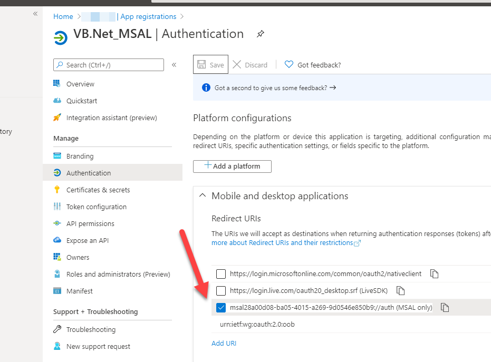This screenshot has height=362, width=491.
Task: Copy the MSAL only redirect URI
Action: 445,308
